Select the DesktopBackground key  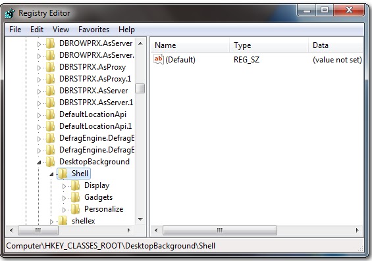pos(94,162)
